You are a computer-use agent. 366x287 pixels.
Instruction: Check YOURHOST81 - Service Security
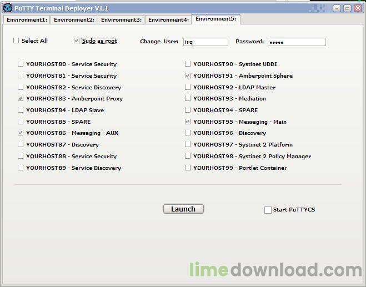21,75
